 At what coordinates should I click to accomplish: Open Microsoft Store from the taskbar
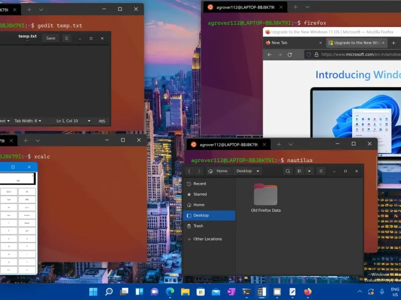click(x=200, y=291)
